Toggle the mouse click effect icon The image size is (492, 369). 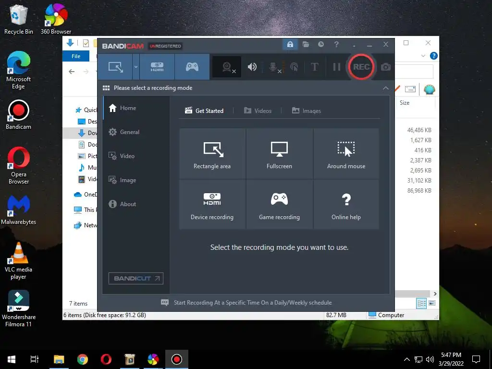coord(294,67)
